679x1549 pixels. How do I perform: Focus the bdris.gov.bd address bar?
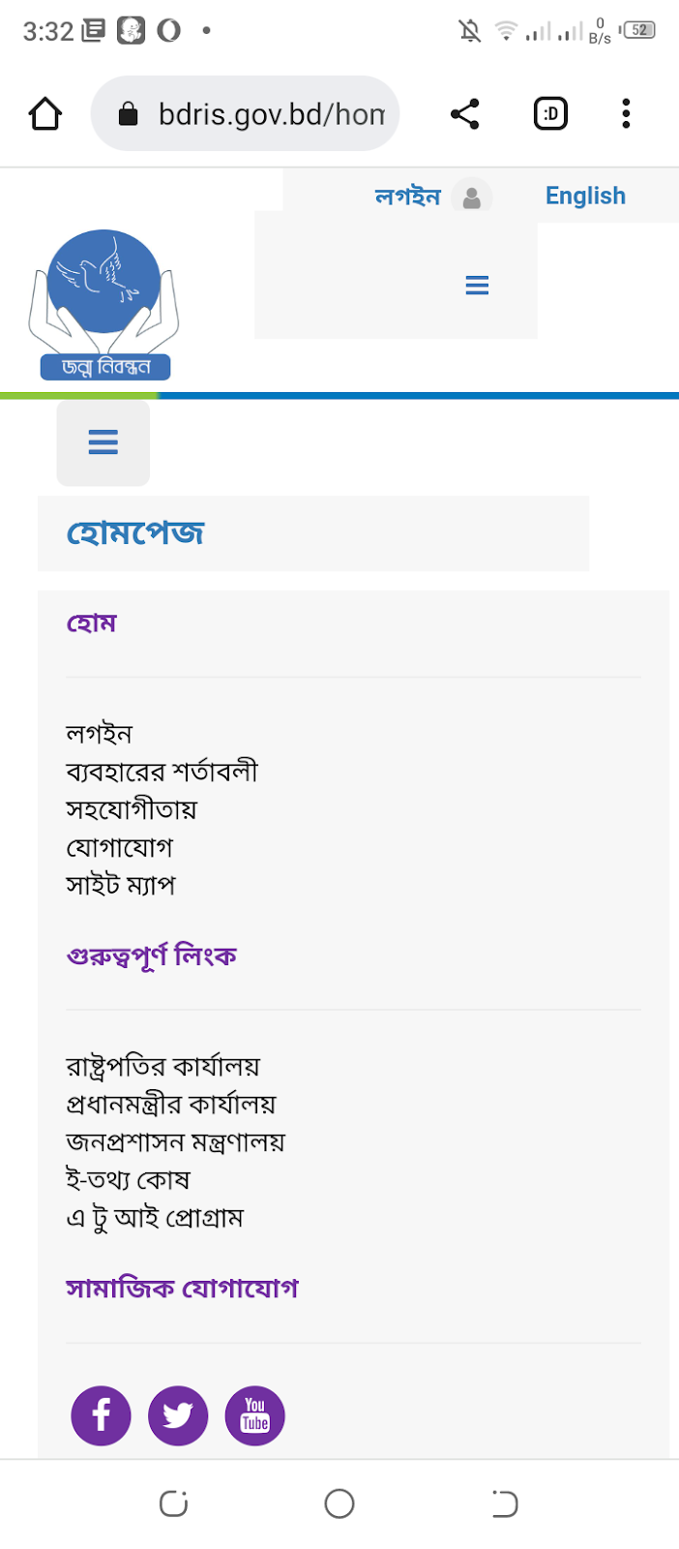point(246,114)
